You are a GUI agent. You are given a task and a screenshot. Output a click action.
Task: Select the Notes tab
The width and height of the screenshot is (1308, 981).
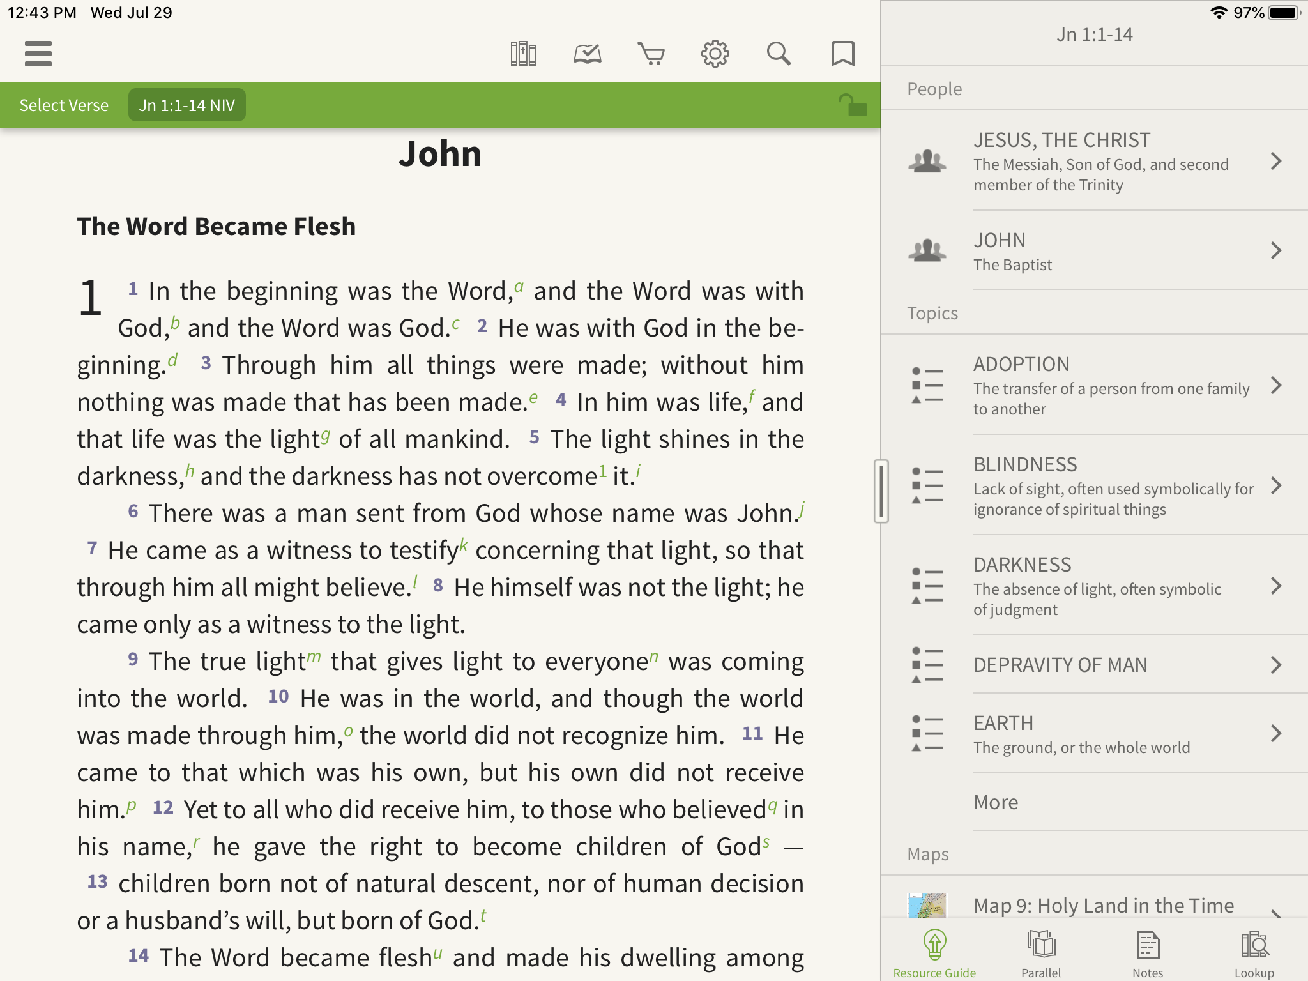(x=1146, y=949)
